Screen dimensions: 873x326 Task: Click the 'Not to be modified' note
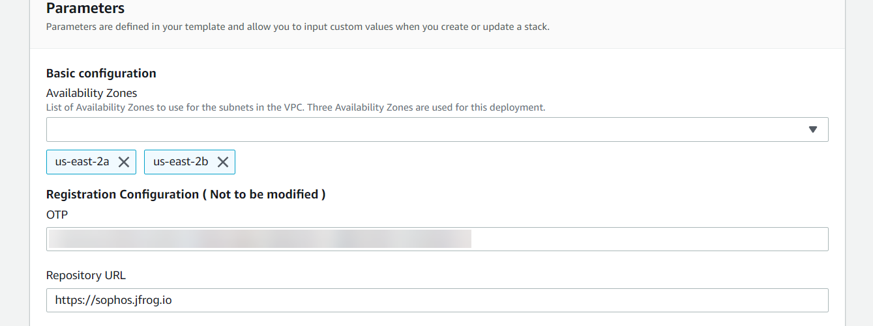(263, 194)
